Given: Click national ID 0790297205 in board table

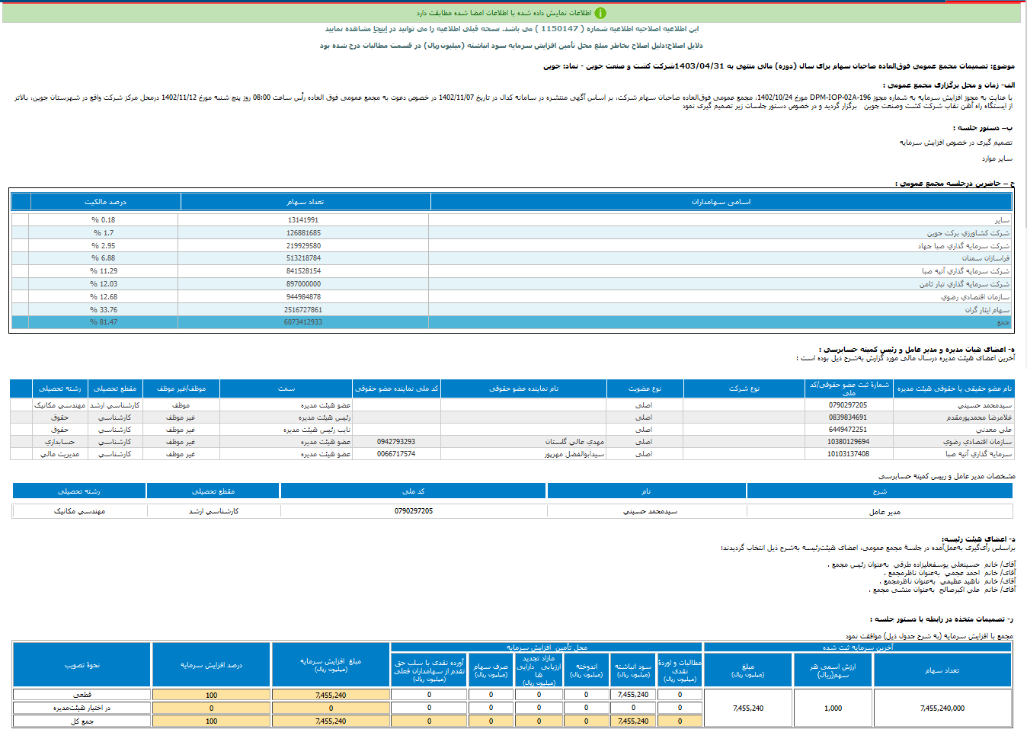Looking at the screenshot, I should pyautogui.click(x=848, y=405).
